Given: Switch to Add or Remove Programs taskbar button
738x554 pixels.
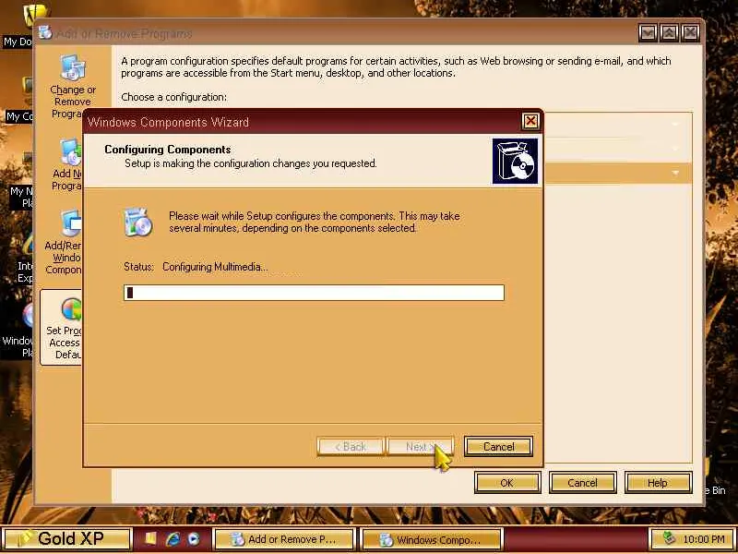Looking at the screenshot, I should [x=284, y=539].
